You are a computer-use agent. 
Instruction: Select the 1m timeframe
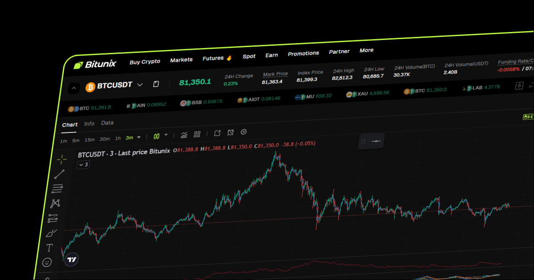(x=64, y=141)
